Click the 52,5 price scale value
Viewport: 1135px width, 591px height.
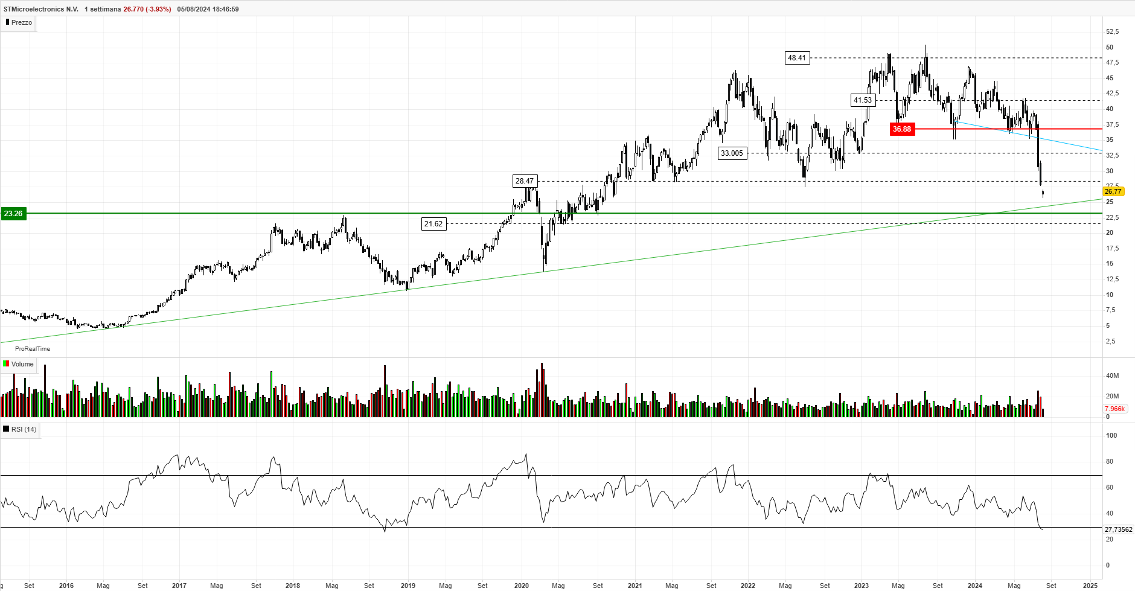click(1112, 31)
